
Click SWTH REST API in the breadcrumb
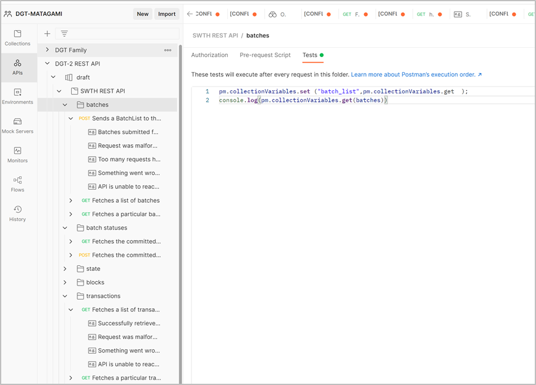point(215,36)
